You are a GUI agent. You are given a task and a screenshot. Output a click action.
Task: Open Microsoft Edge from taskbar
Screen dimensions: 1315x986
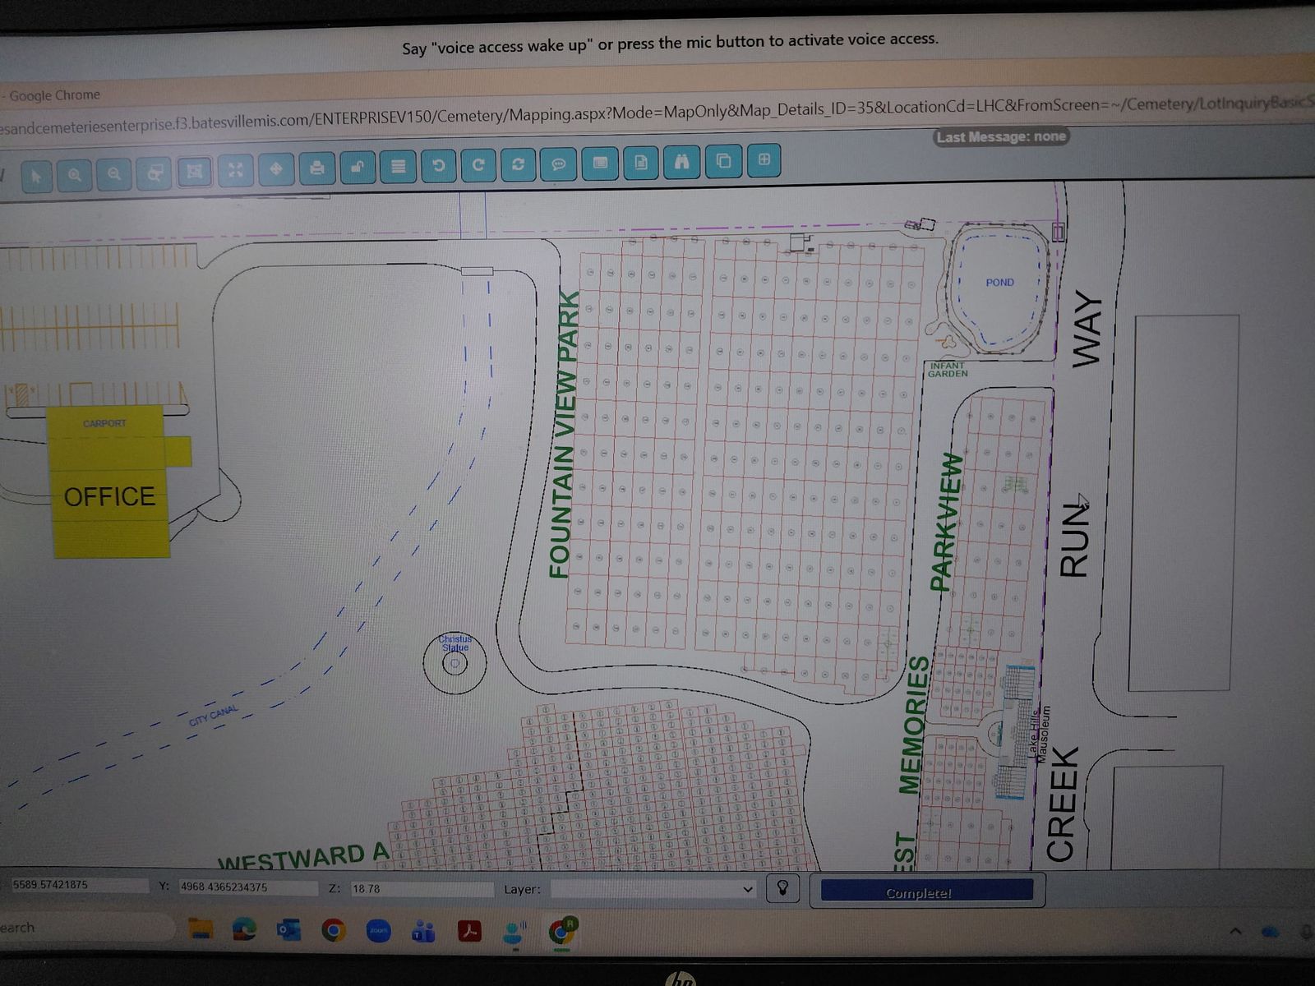click(244, 929)
